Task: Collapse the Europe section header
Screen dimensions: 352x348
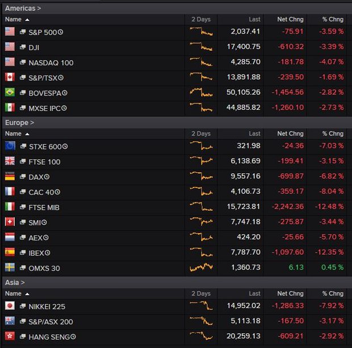Action: [19, 122]
